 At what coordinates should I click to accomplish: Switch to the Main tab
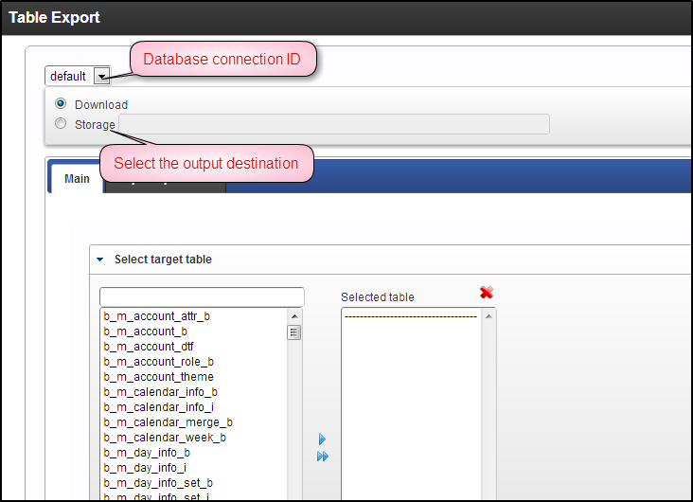77,178
